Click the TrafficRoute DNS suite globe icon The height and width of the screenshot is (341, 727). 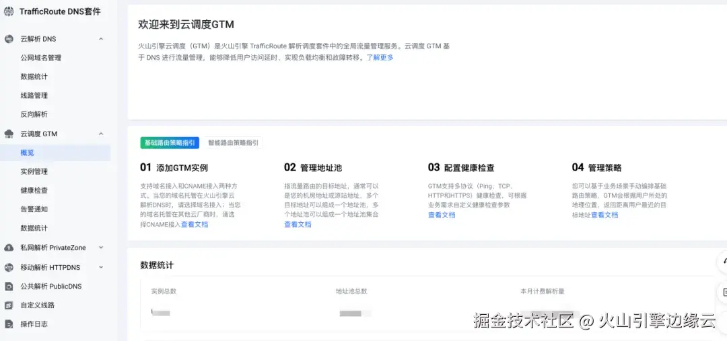(9, 12)
